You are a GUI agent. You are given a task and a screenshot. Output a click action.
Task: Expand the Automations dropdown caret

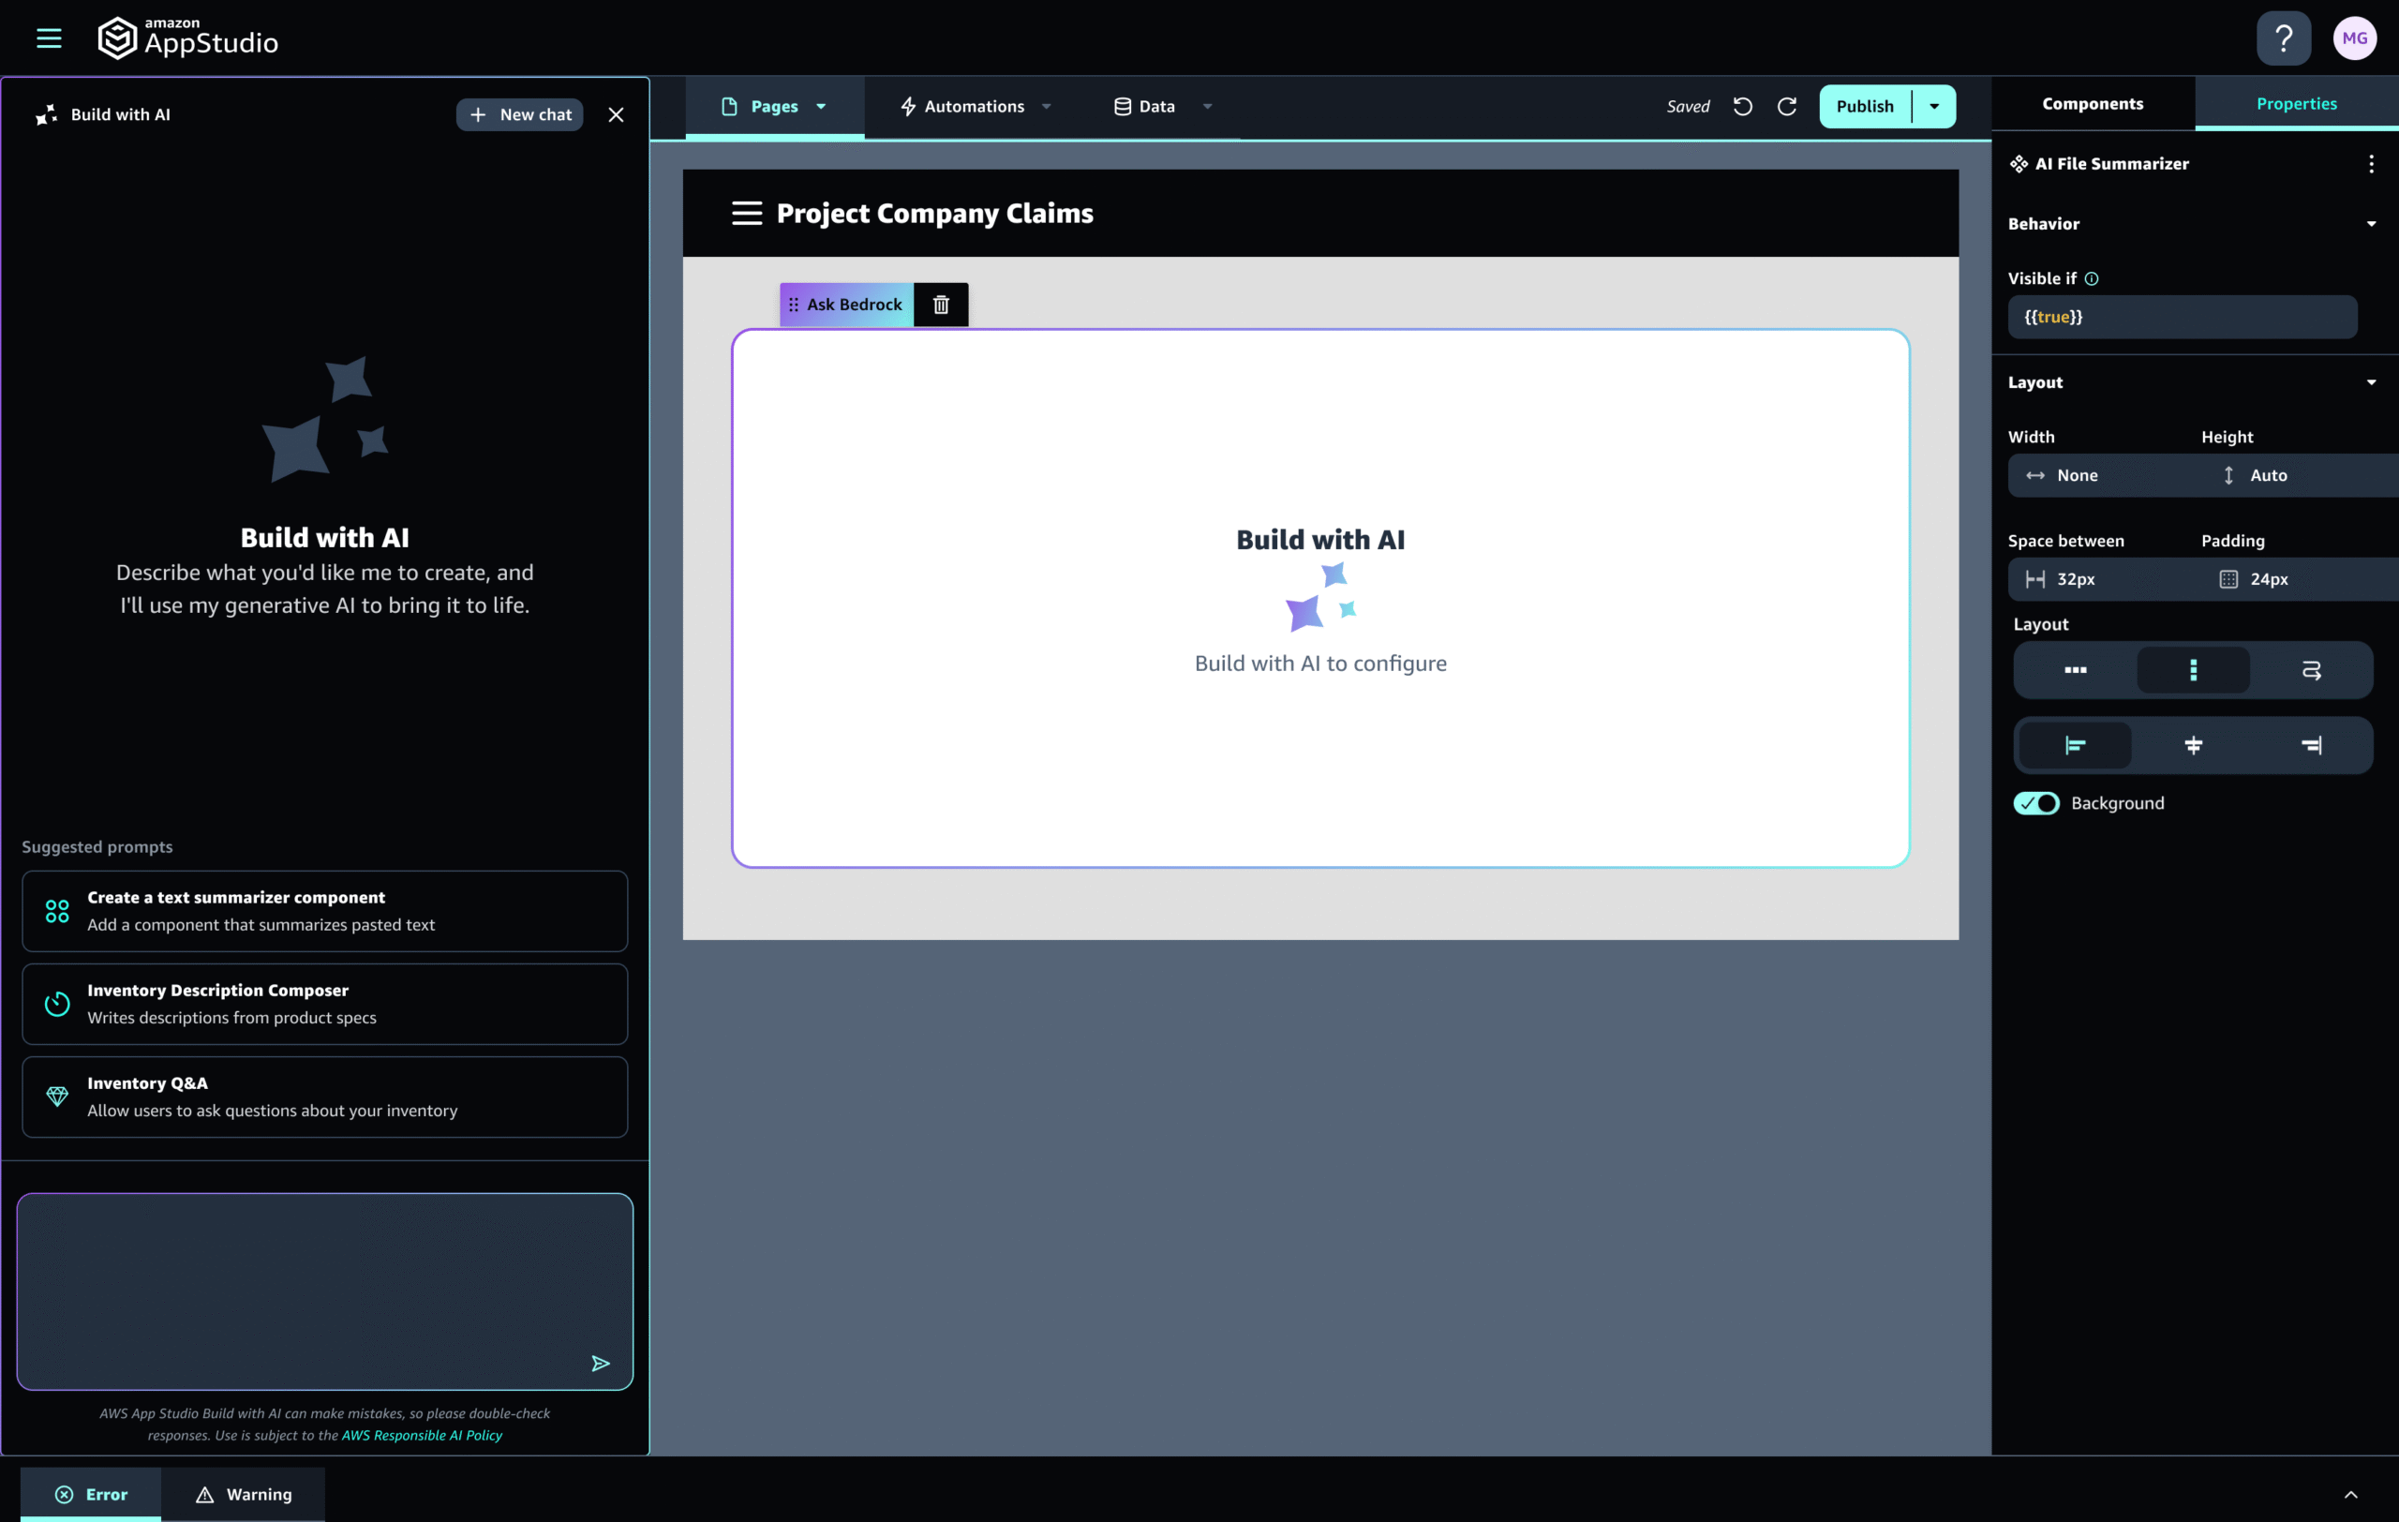click(1046, 107)
